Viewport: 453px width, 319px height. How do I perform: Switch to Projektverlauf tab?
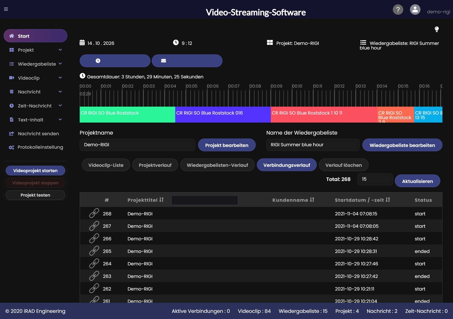coord(155,165)
